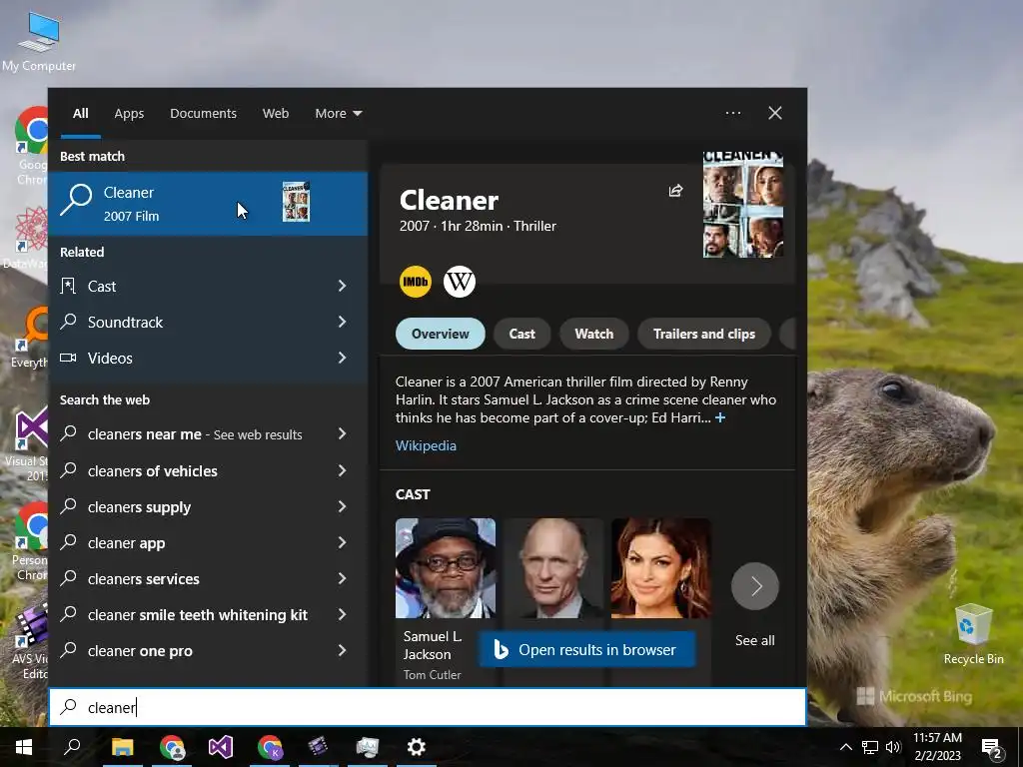This screenshot has height=767, width=1023.
Task: Open the Wikipedia round icon
Action: 460,282
